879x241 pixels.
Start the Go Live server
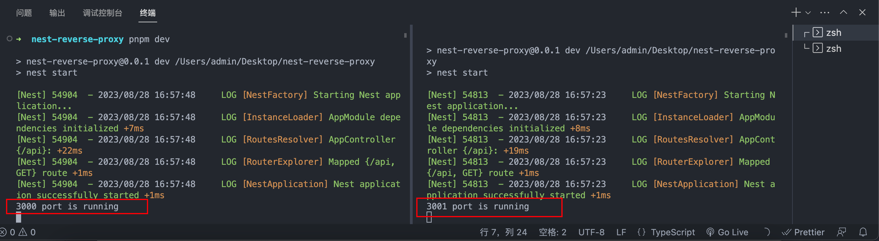click(x=728, y=233)
